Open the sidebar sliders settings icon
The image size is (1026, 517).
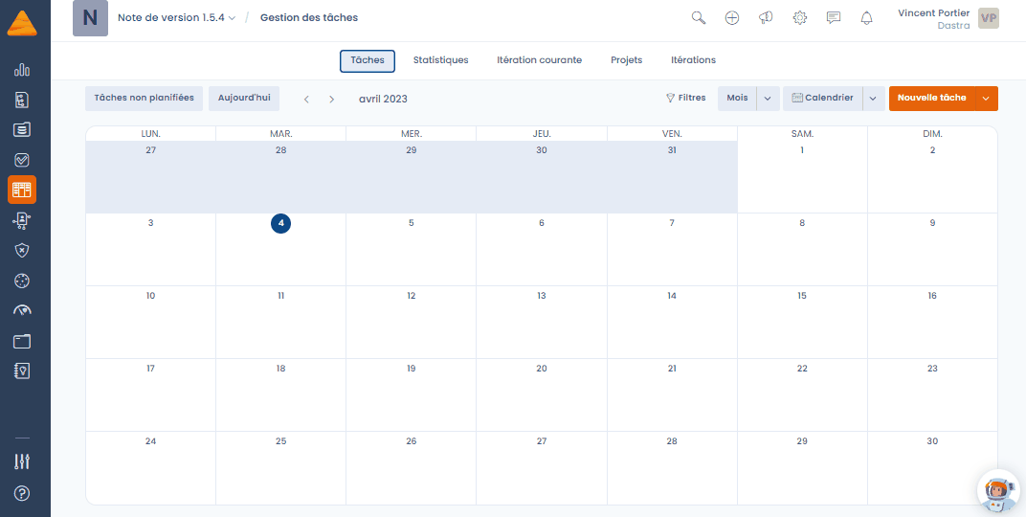pos(22,461)
